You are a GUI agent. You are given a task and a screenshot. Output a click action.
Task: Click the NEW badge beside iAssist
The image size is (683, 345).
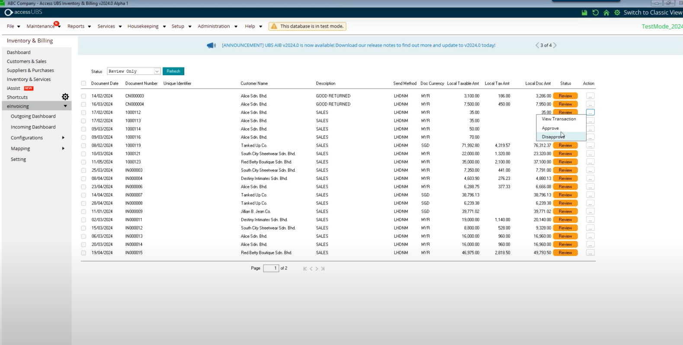(29, 88)
